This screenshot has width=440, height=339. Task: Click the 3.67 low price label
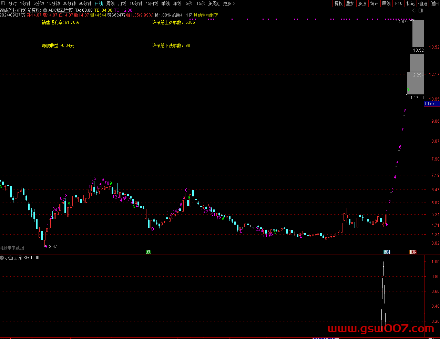[x=53, y=247]
